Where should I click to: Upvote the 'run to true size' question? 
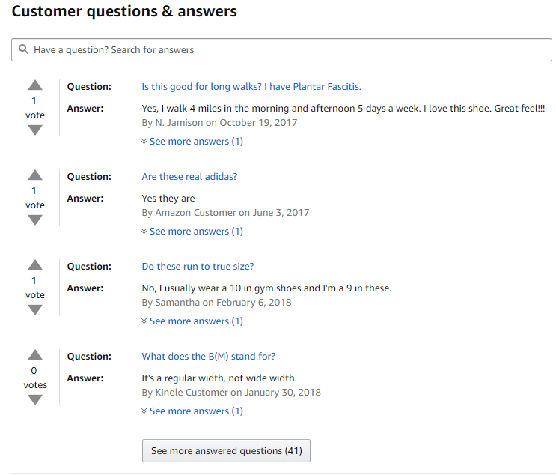click(x=35, y=265)
